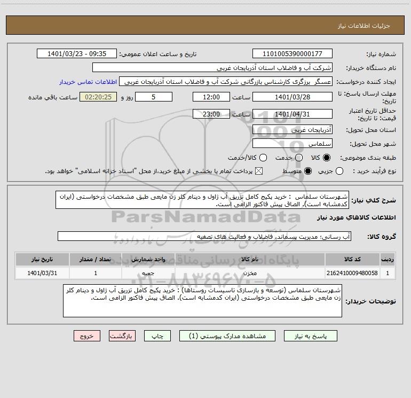Click the validity time field 23:00
Image resolution: width=411 pixels, height=398 pixels.
coord(211,114)
